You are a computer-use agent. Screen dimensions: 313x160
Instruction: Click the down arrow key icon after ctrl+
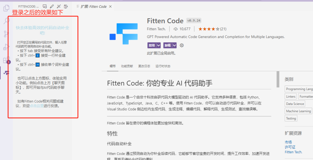point(37,56)
